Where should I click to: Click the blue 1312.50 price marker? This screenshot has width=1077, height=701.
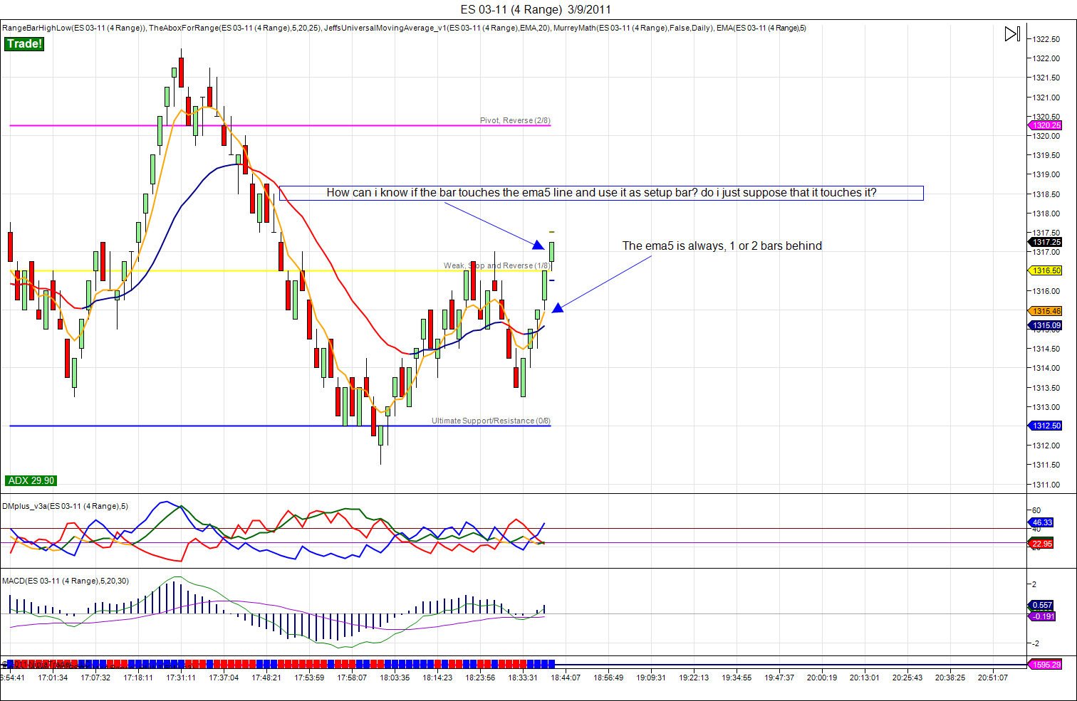pyautogui.click(x=1045, y=426)
